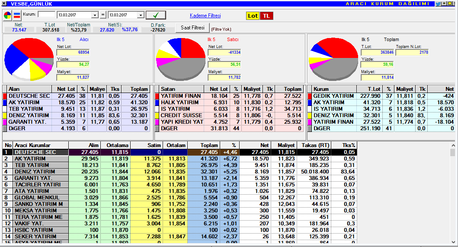Open the start date dropdown arrow
Viewport: 458px width, 247px height.
tap(95, 15)
